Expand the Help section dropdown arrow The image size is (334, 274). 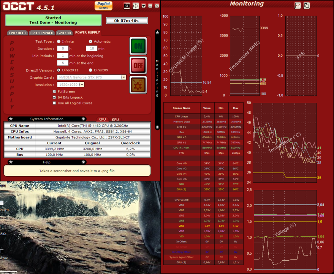click(83, 162)
